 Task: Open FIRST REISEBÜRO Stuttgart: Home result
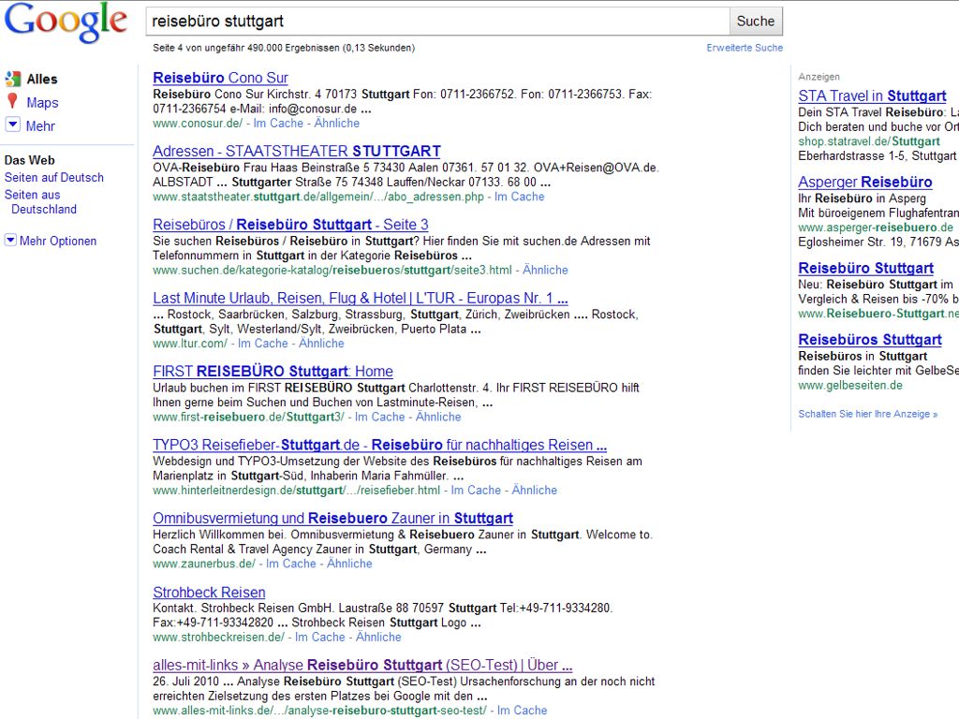pyautogui.click(x=273, y=372)
